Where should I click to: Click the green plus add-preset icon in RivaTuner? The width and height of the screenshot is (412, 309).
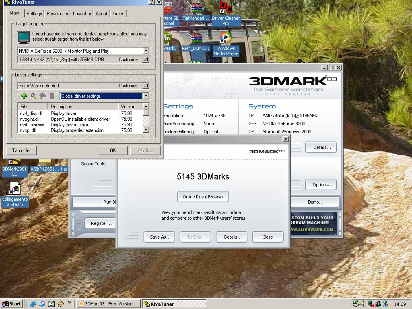tap(24, 96)
